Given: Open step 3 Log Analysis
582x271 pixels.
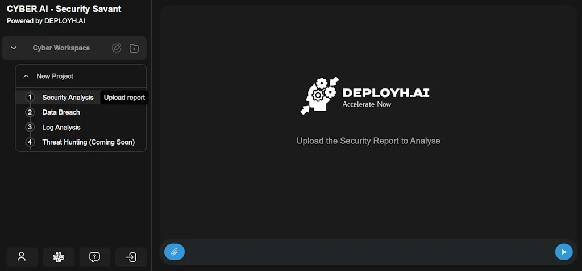Looking at the screenshot, I should pos(61,128).
